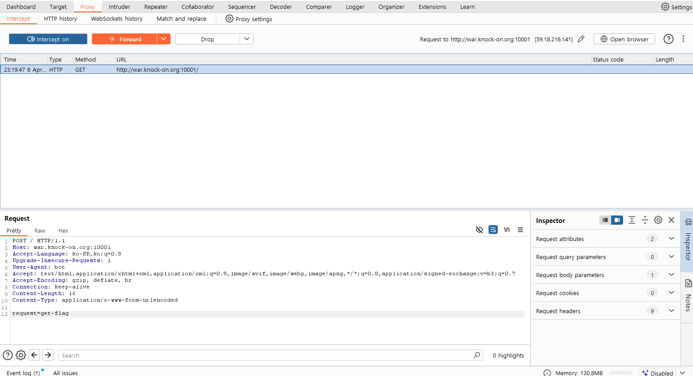Edit the request target with pencil icon

[x=581, y=39]
